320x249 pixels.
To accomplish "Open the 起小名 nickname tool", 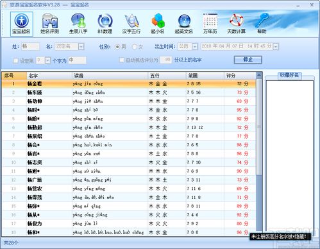I will tap(158, 24).
